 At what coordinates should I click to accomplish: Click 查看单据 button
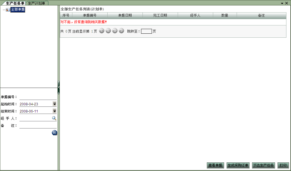click(x=215, y=165)
